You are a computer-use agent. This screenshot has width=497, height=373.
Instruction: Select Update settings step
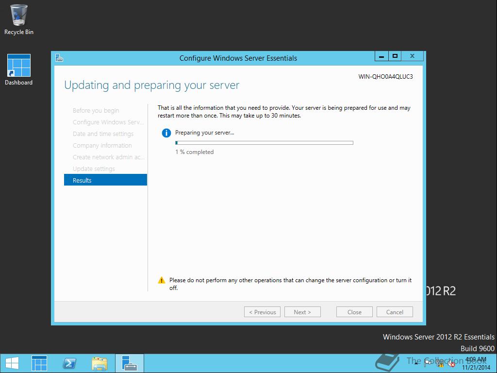(94, 169)
